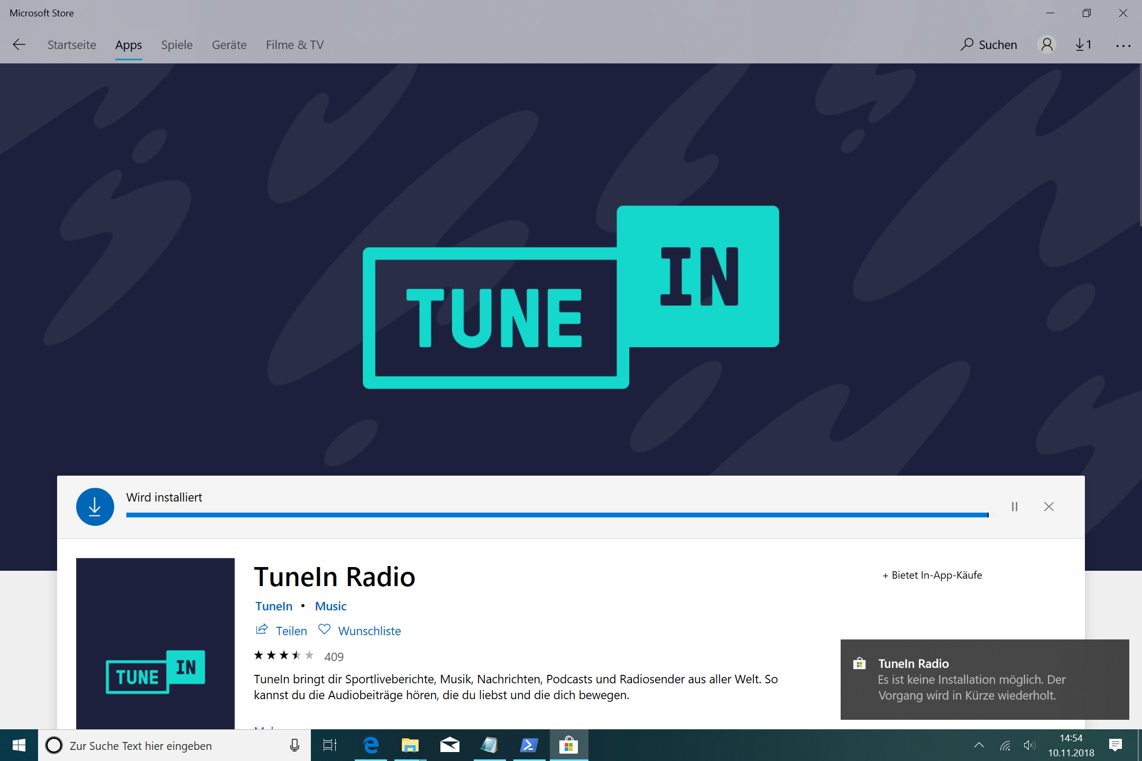
Task: Select the Apps tab
Action: (128, 45)
